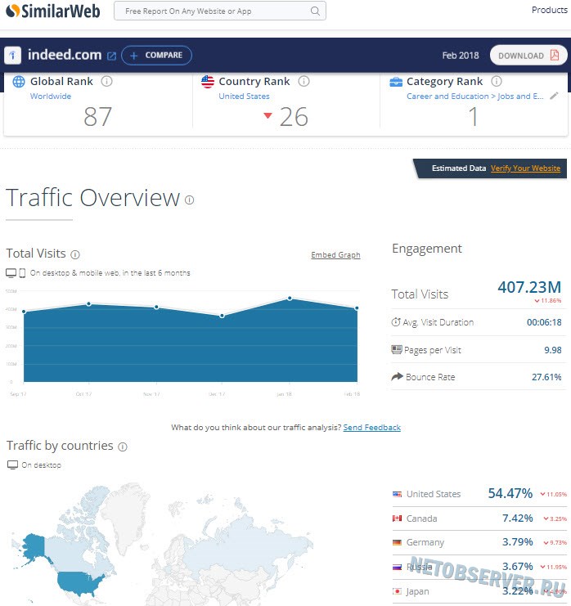
Task: Click the Category Rank briefcase icon
Action: click(396, 82)
